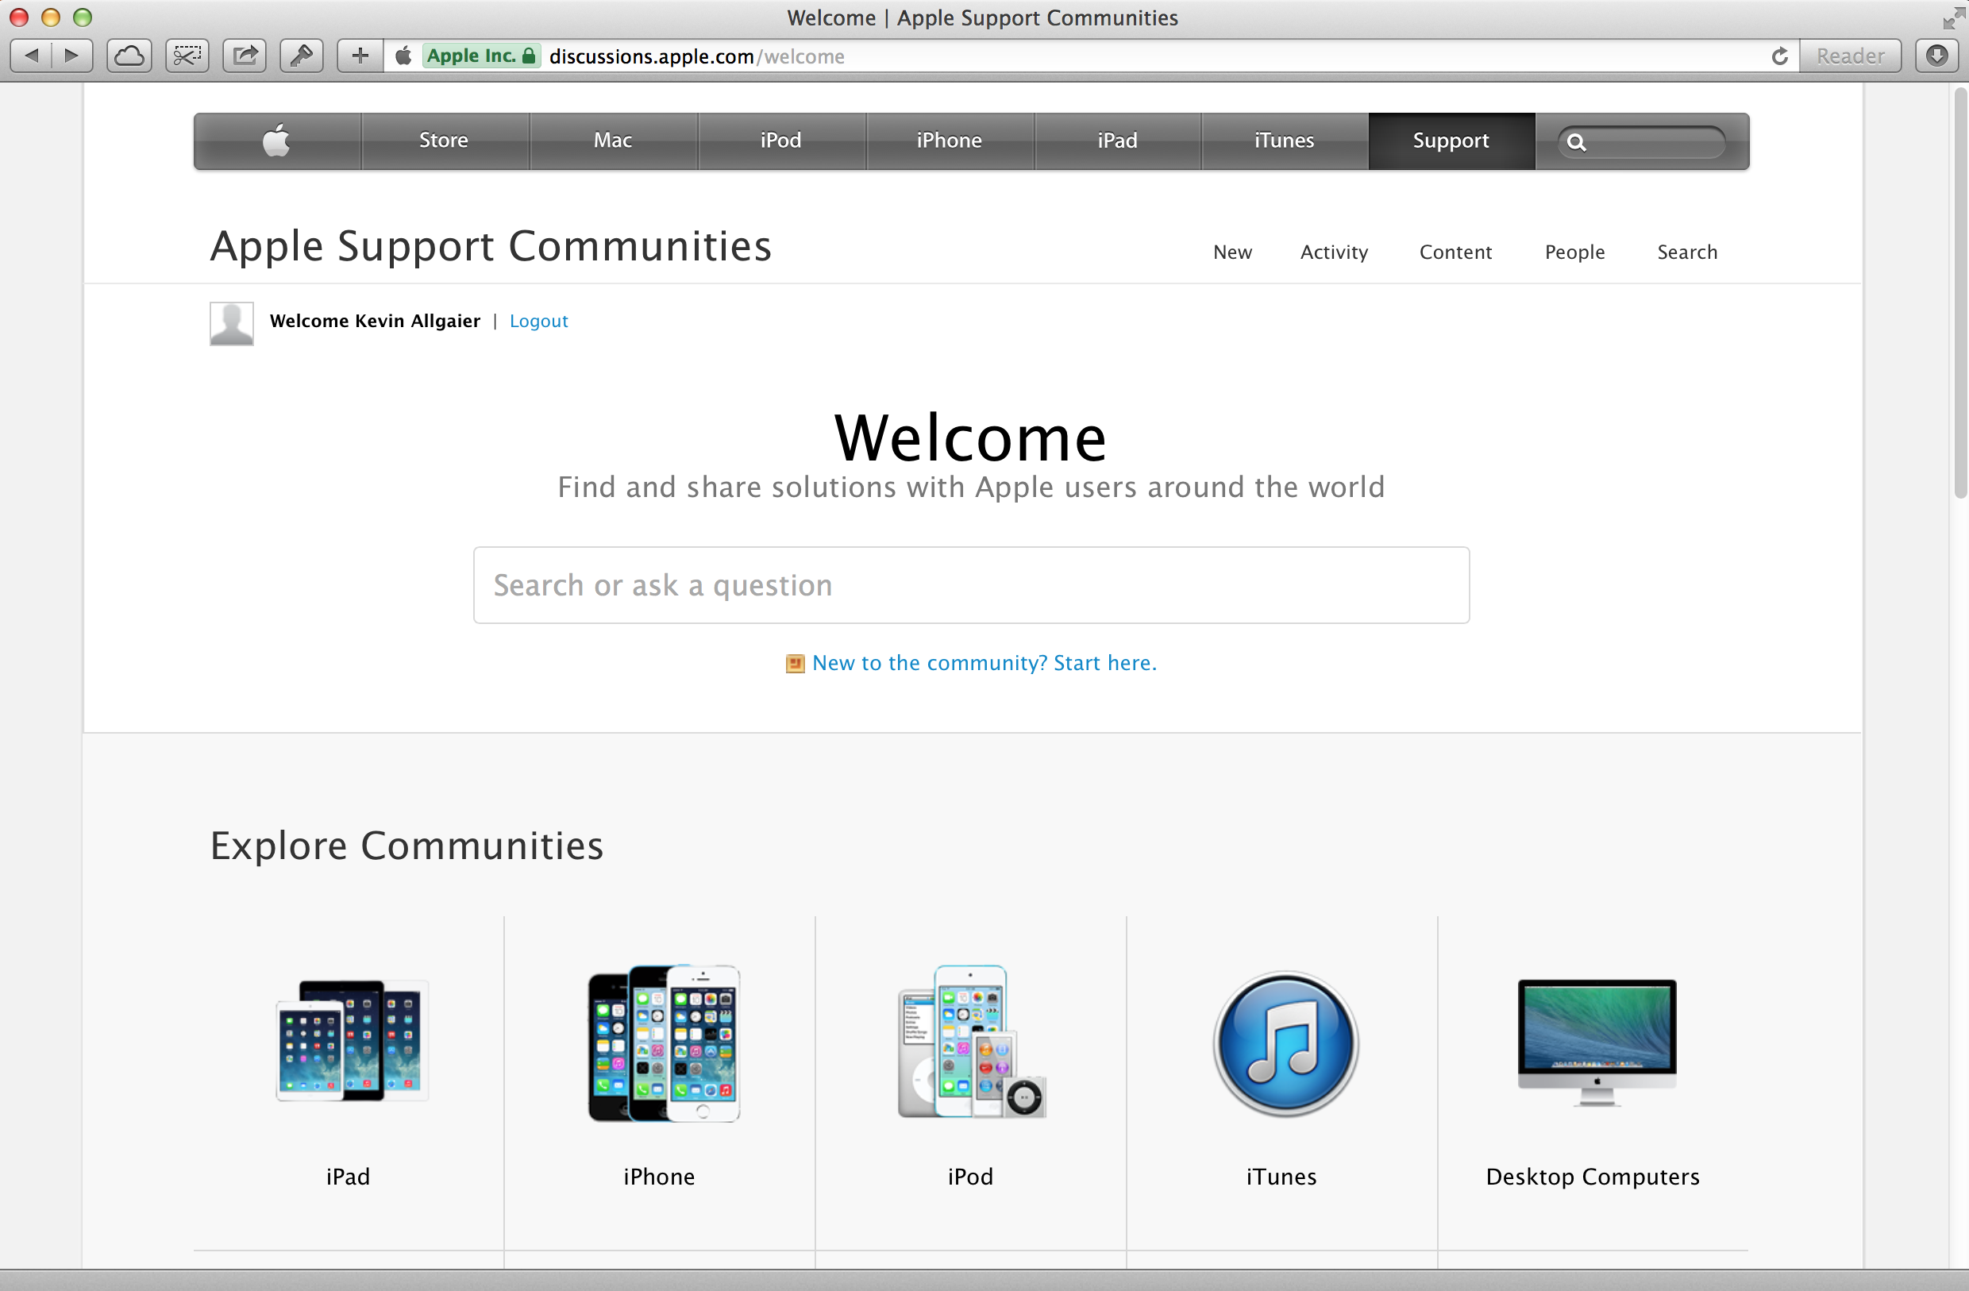Open the Search menu item in header

(x=1687, y=252)
